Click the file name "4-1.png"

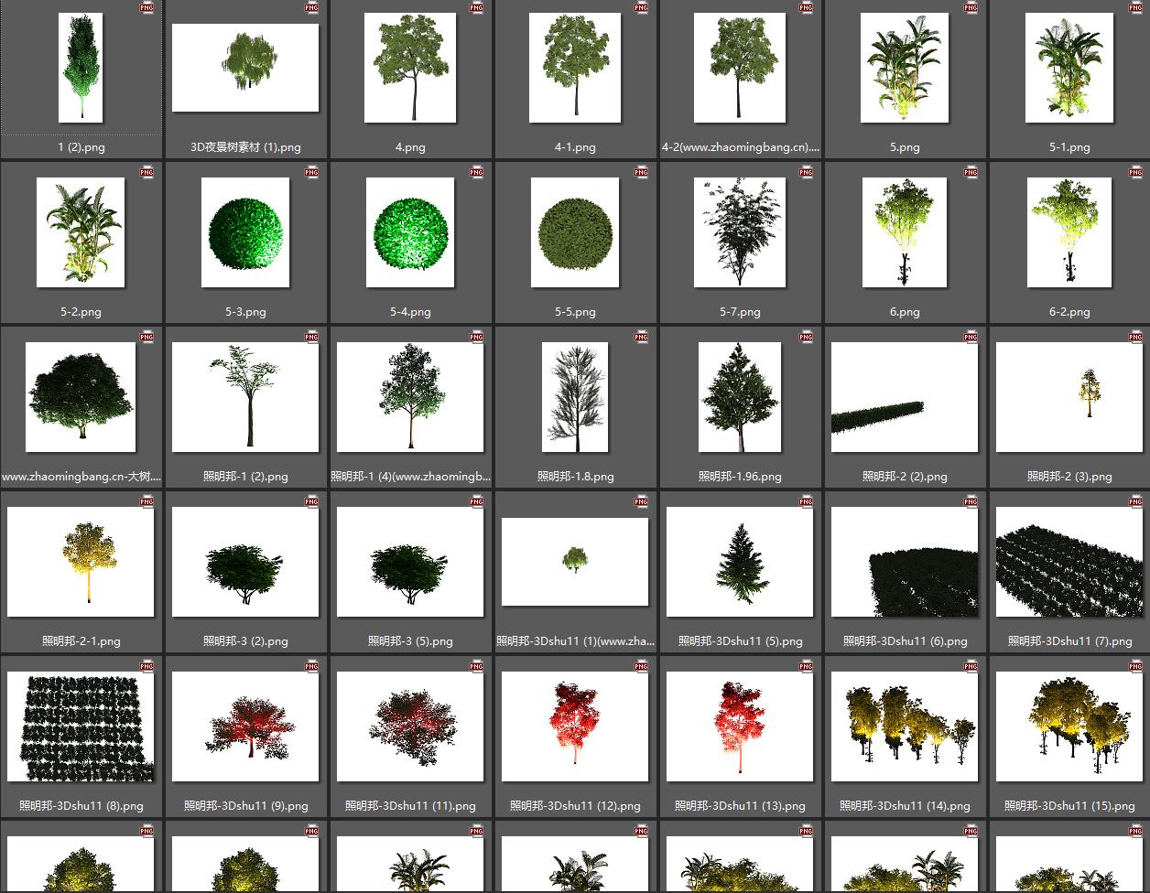point(575,147)
